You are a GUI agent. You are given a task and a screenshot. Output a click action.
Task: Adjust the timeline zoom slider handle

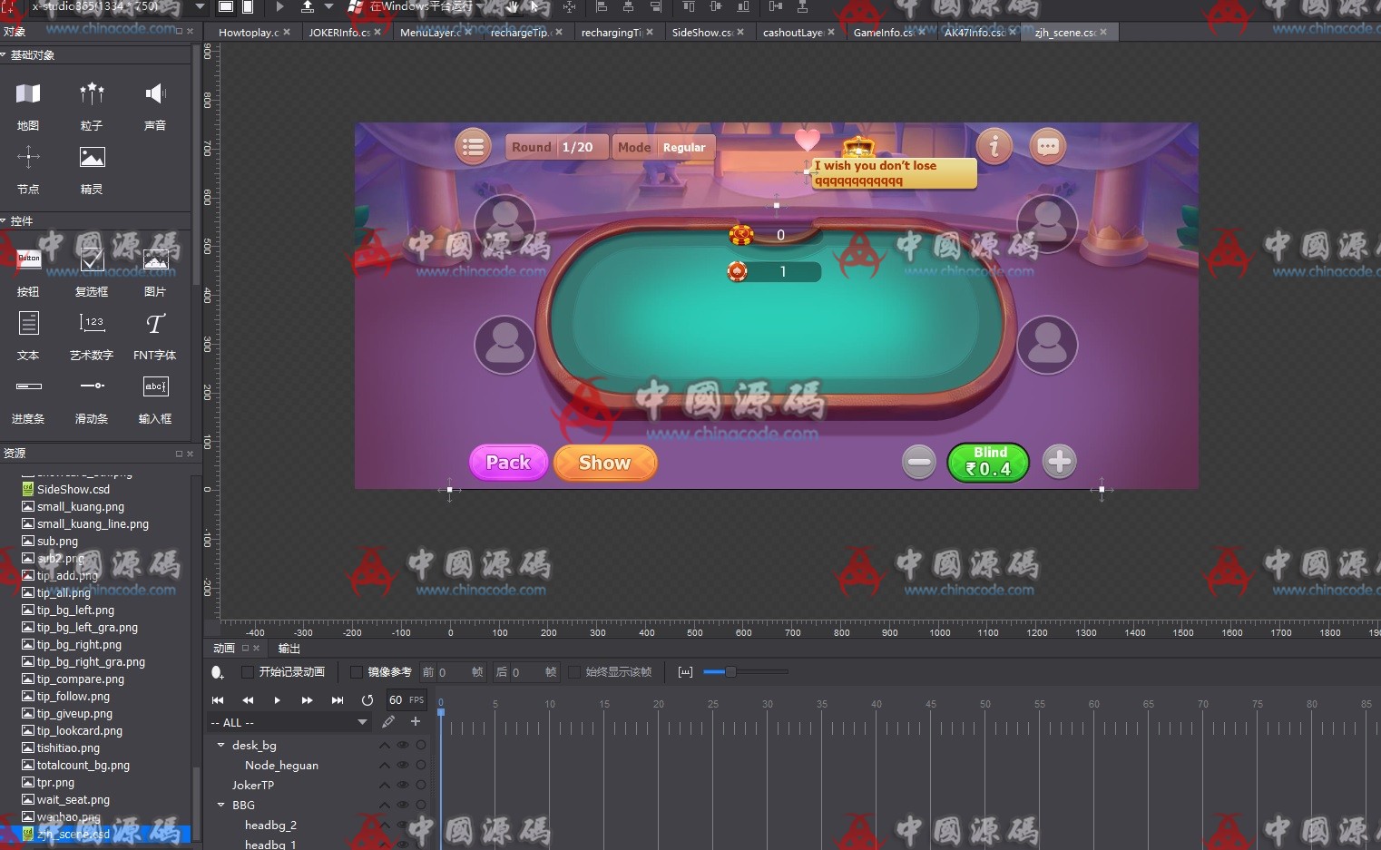[730, 672]
